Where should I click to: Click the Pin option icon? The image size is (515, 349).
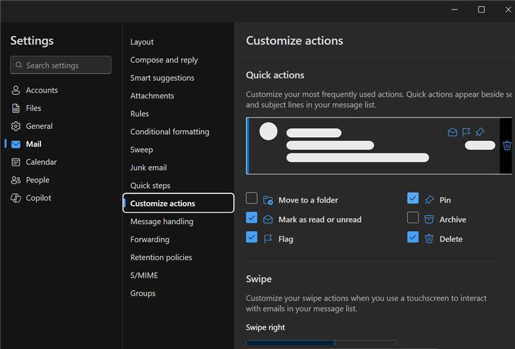point(429,200)
